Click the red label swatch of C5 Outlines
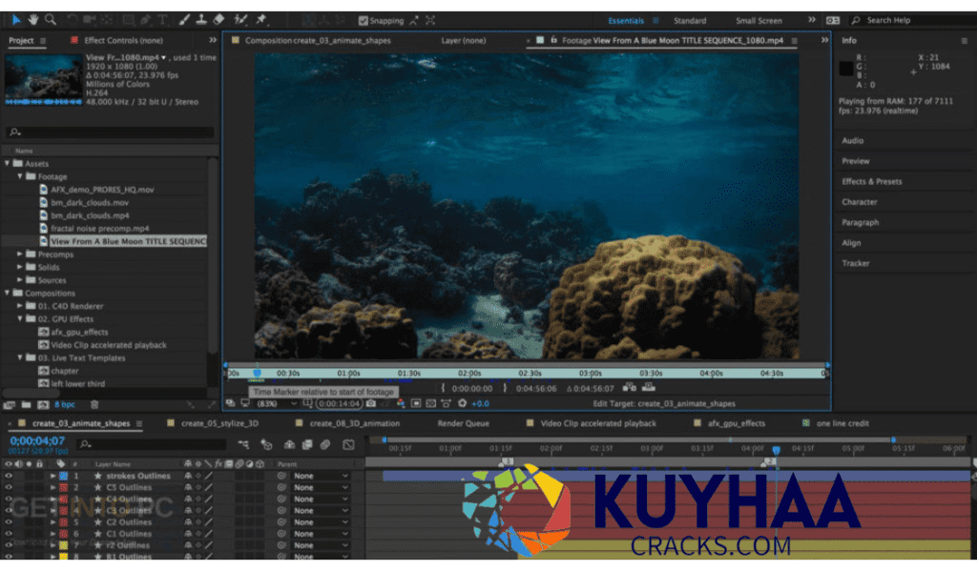Image resolution: width=977 pixels, height=571 pixels. click(x=63, y=487)
